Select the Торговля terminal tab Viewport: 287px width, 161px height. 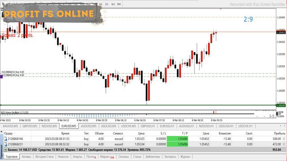(x=12, y=157)
